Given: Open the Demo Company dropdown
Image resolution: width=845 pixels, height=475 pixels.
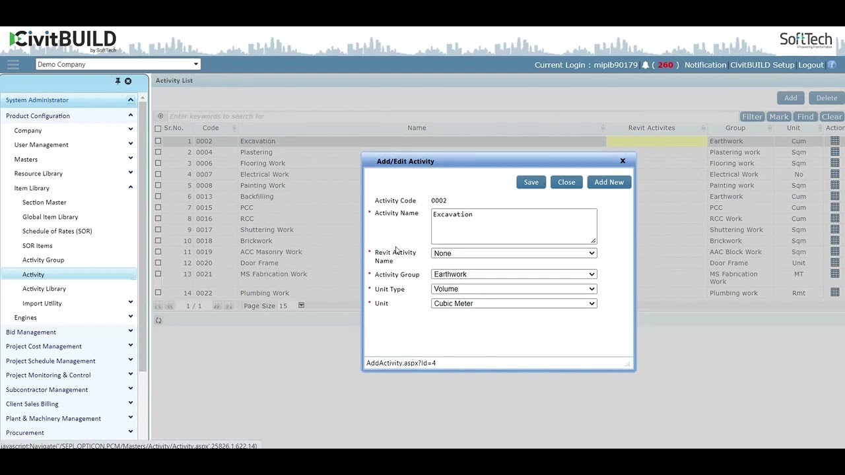Looking at the screenshot, I should click(x=118, y=64).
